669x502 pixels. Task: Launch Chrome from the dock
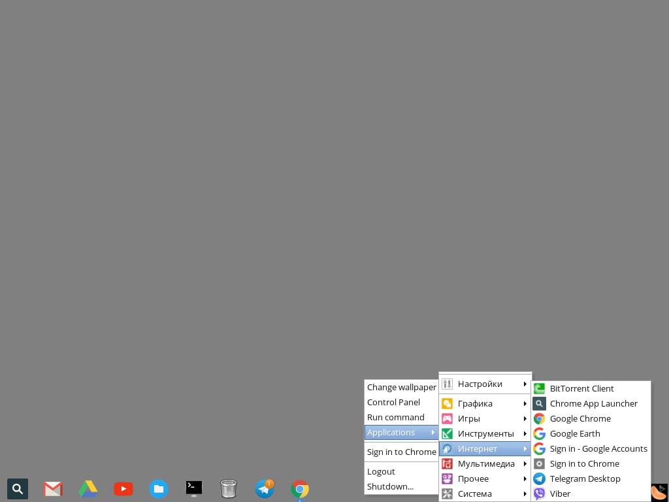point(300,489)
